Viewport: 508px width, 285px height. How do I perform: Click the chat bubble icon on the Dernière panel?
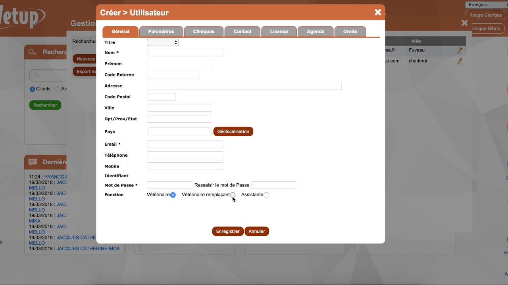pos(33,162)
